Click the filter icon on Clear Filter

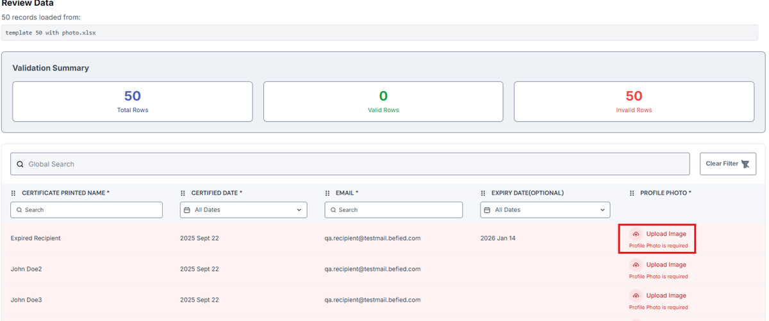745,164
